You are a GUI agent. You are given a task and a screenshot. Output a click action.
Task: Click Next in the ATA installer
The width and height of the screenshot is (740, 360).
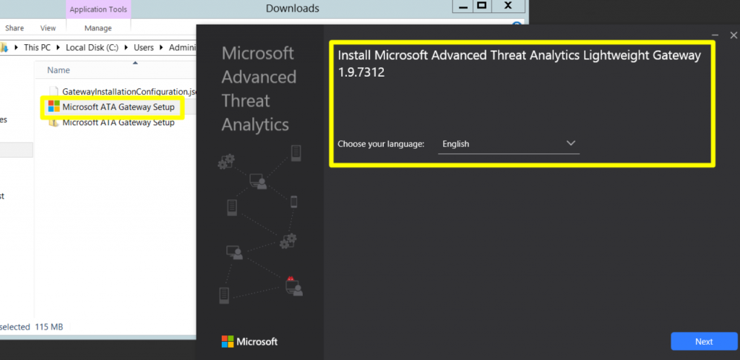(x=704, y=342)
